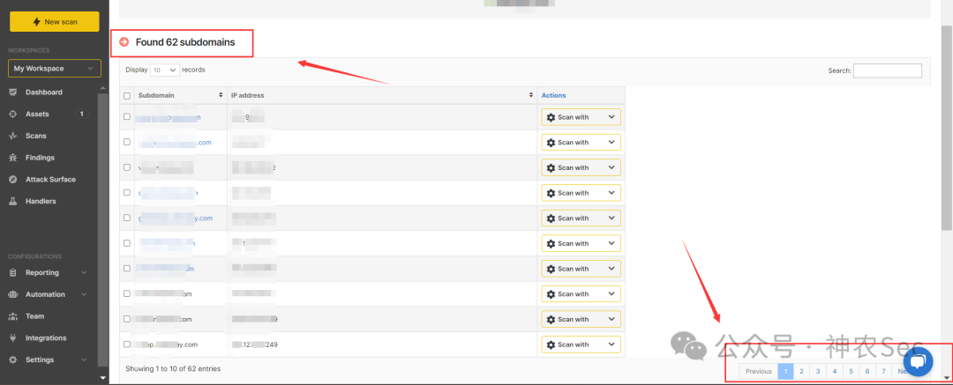Check the fifth subdomain row's checkbox

(x=127, y=218)
